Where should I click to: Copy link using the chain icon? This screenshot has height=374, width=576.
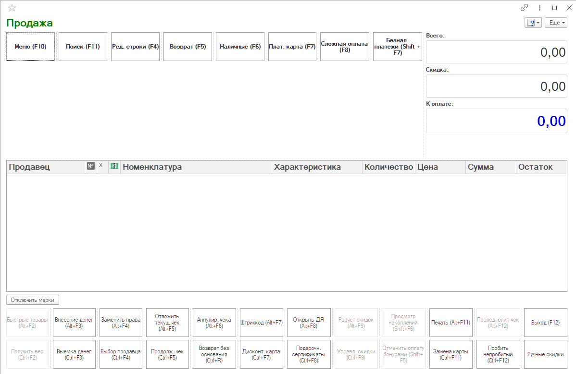click(524, 8)
